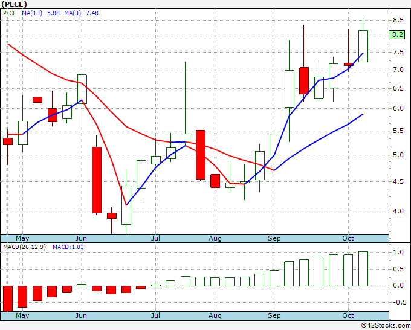Click Jul on the price chart time axis

click(x=155, y=239)
